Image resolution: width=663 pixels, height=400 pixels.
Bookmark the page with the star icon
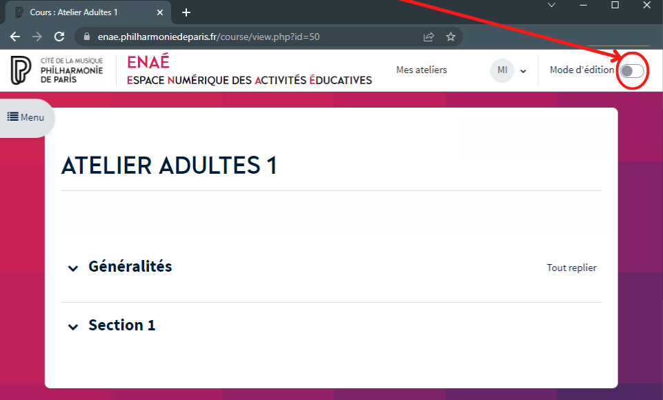(x=451, y=37)
